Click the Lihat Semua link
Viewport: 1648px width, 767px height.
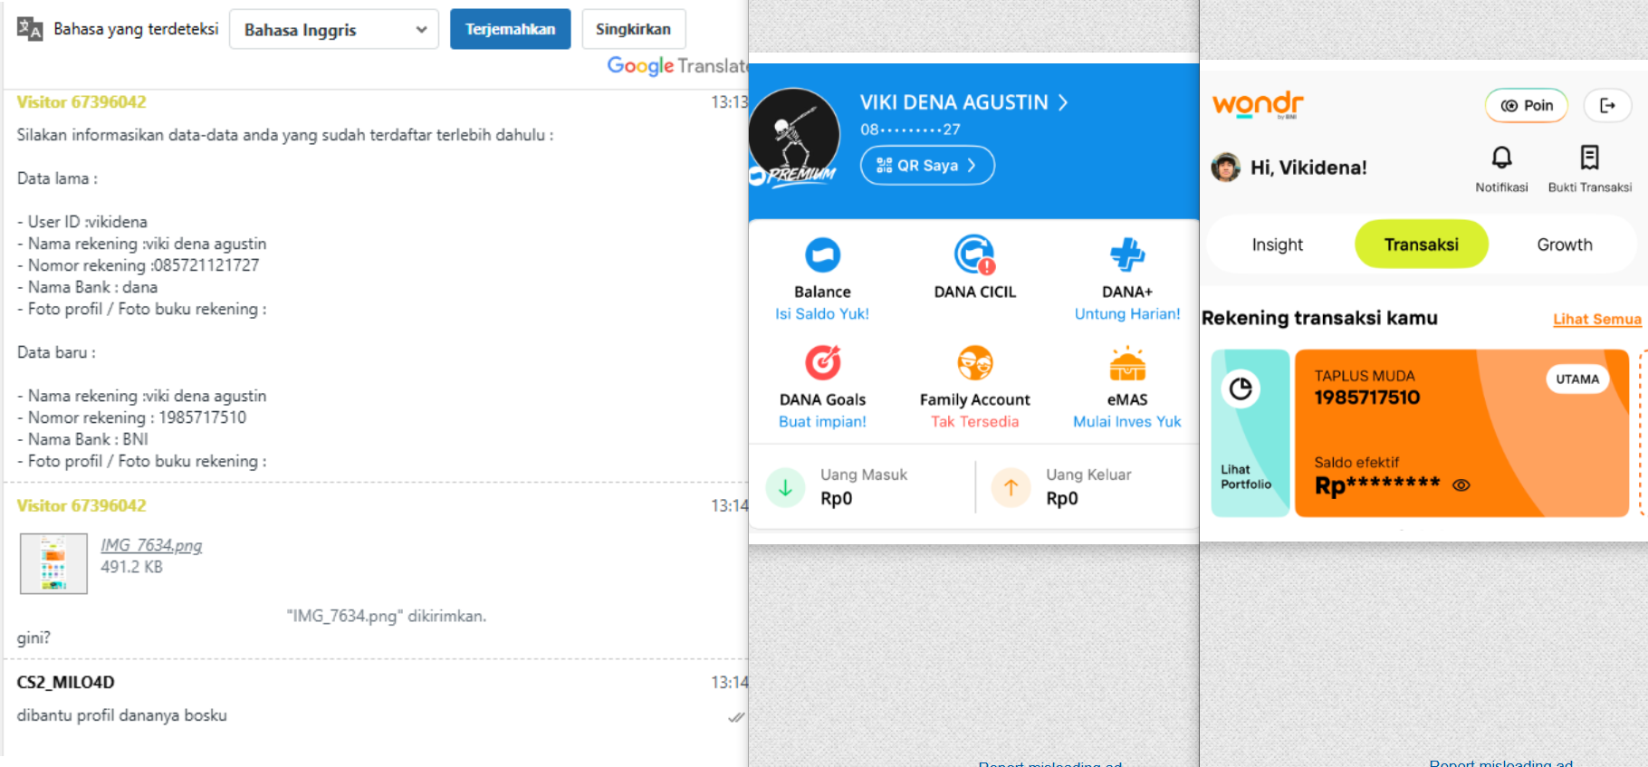[x=1596, y=319]
